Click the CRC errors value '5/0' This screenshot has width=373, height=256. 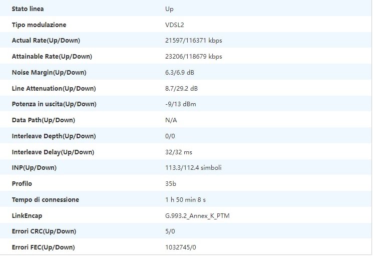point(170,231)
